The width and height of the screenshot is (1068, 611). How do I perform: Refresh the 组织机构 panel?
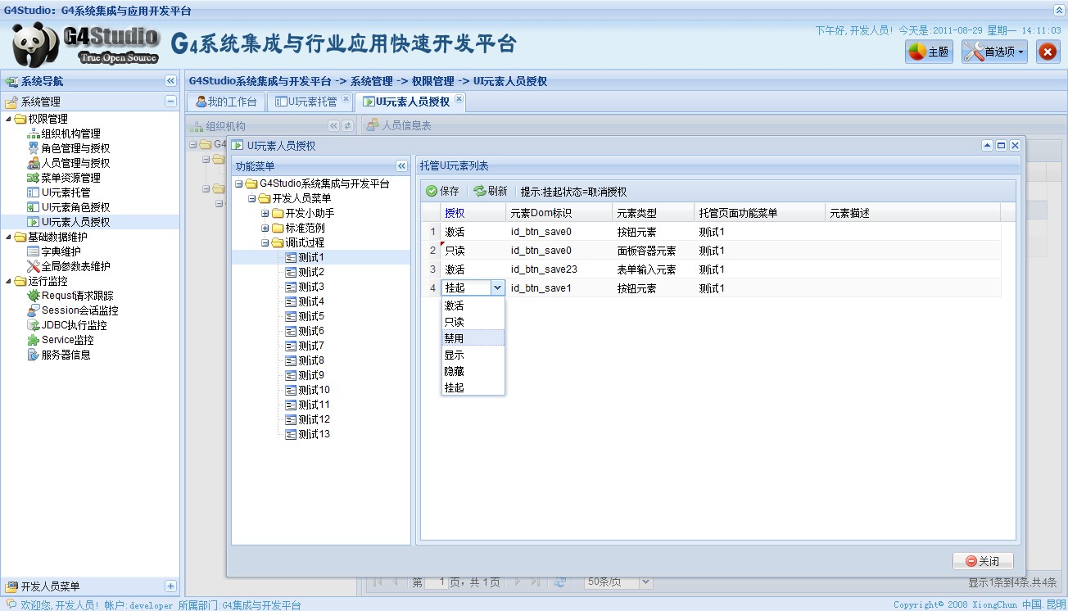[x=347, y=126]
